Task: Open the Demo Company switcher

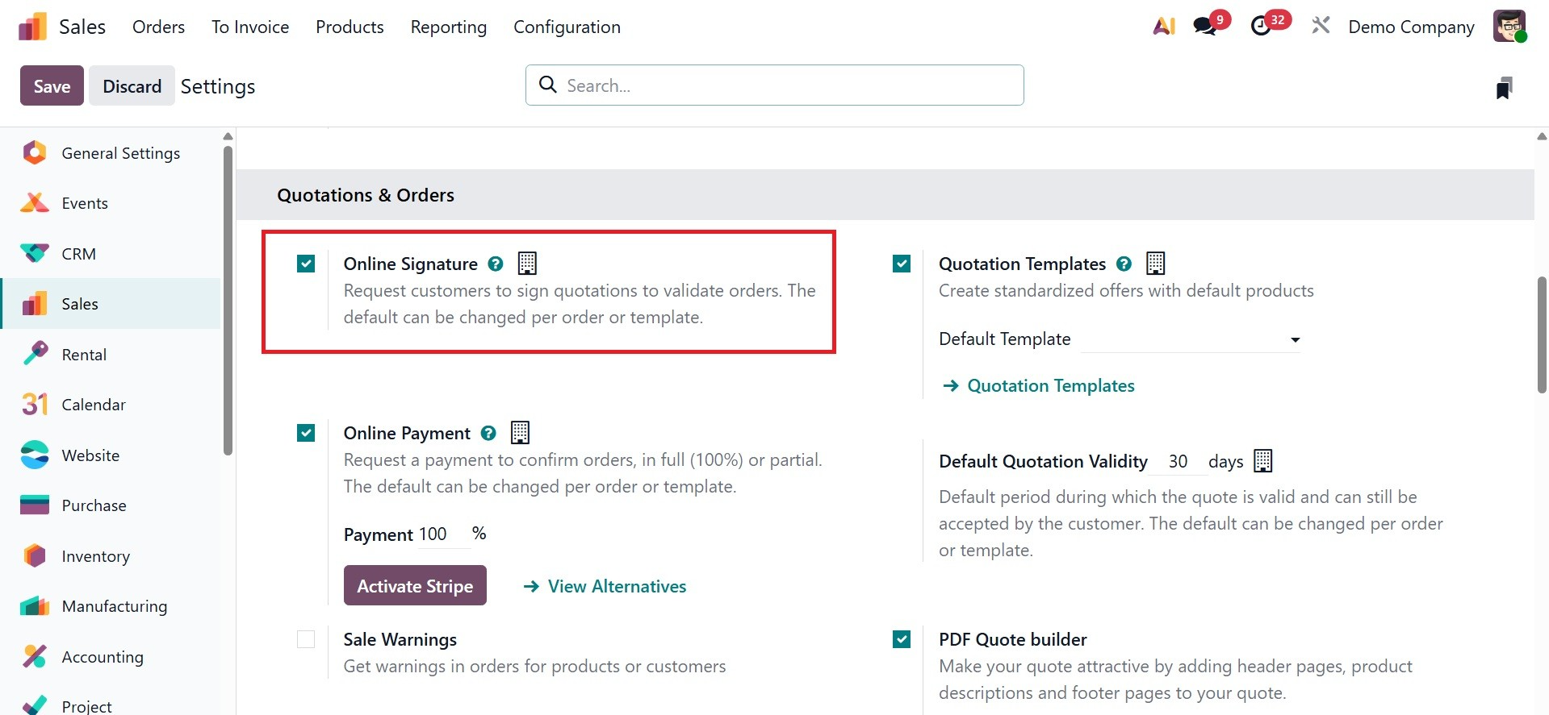Action: pos(1411,27)
